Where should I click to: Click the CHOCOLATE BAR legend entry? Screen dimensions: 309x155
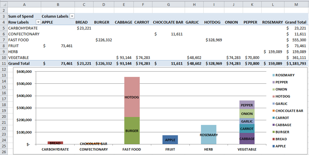click(x=288, y=111)
